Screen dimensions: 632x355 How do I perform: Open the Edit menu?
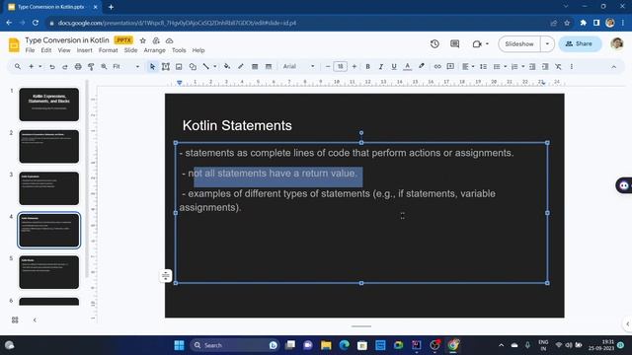point(46,50)
